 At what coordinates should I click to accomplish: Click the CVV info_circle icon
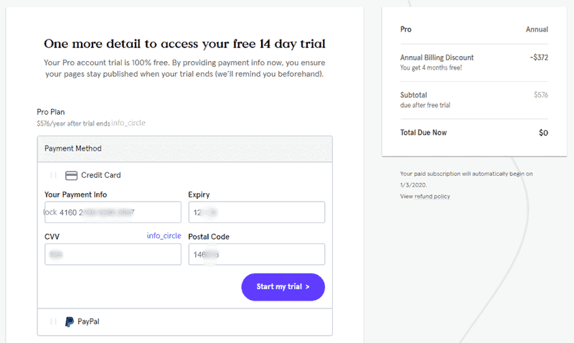tap(164, 236)
